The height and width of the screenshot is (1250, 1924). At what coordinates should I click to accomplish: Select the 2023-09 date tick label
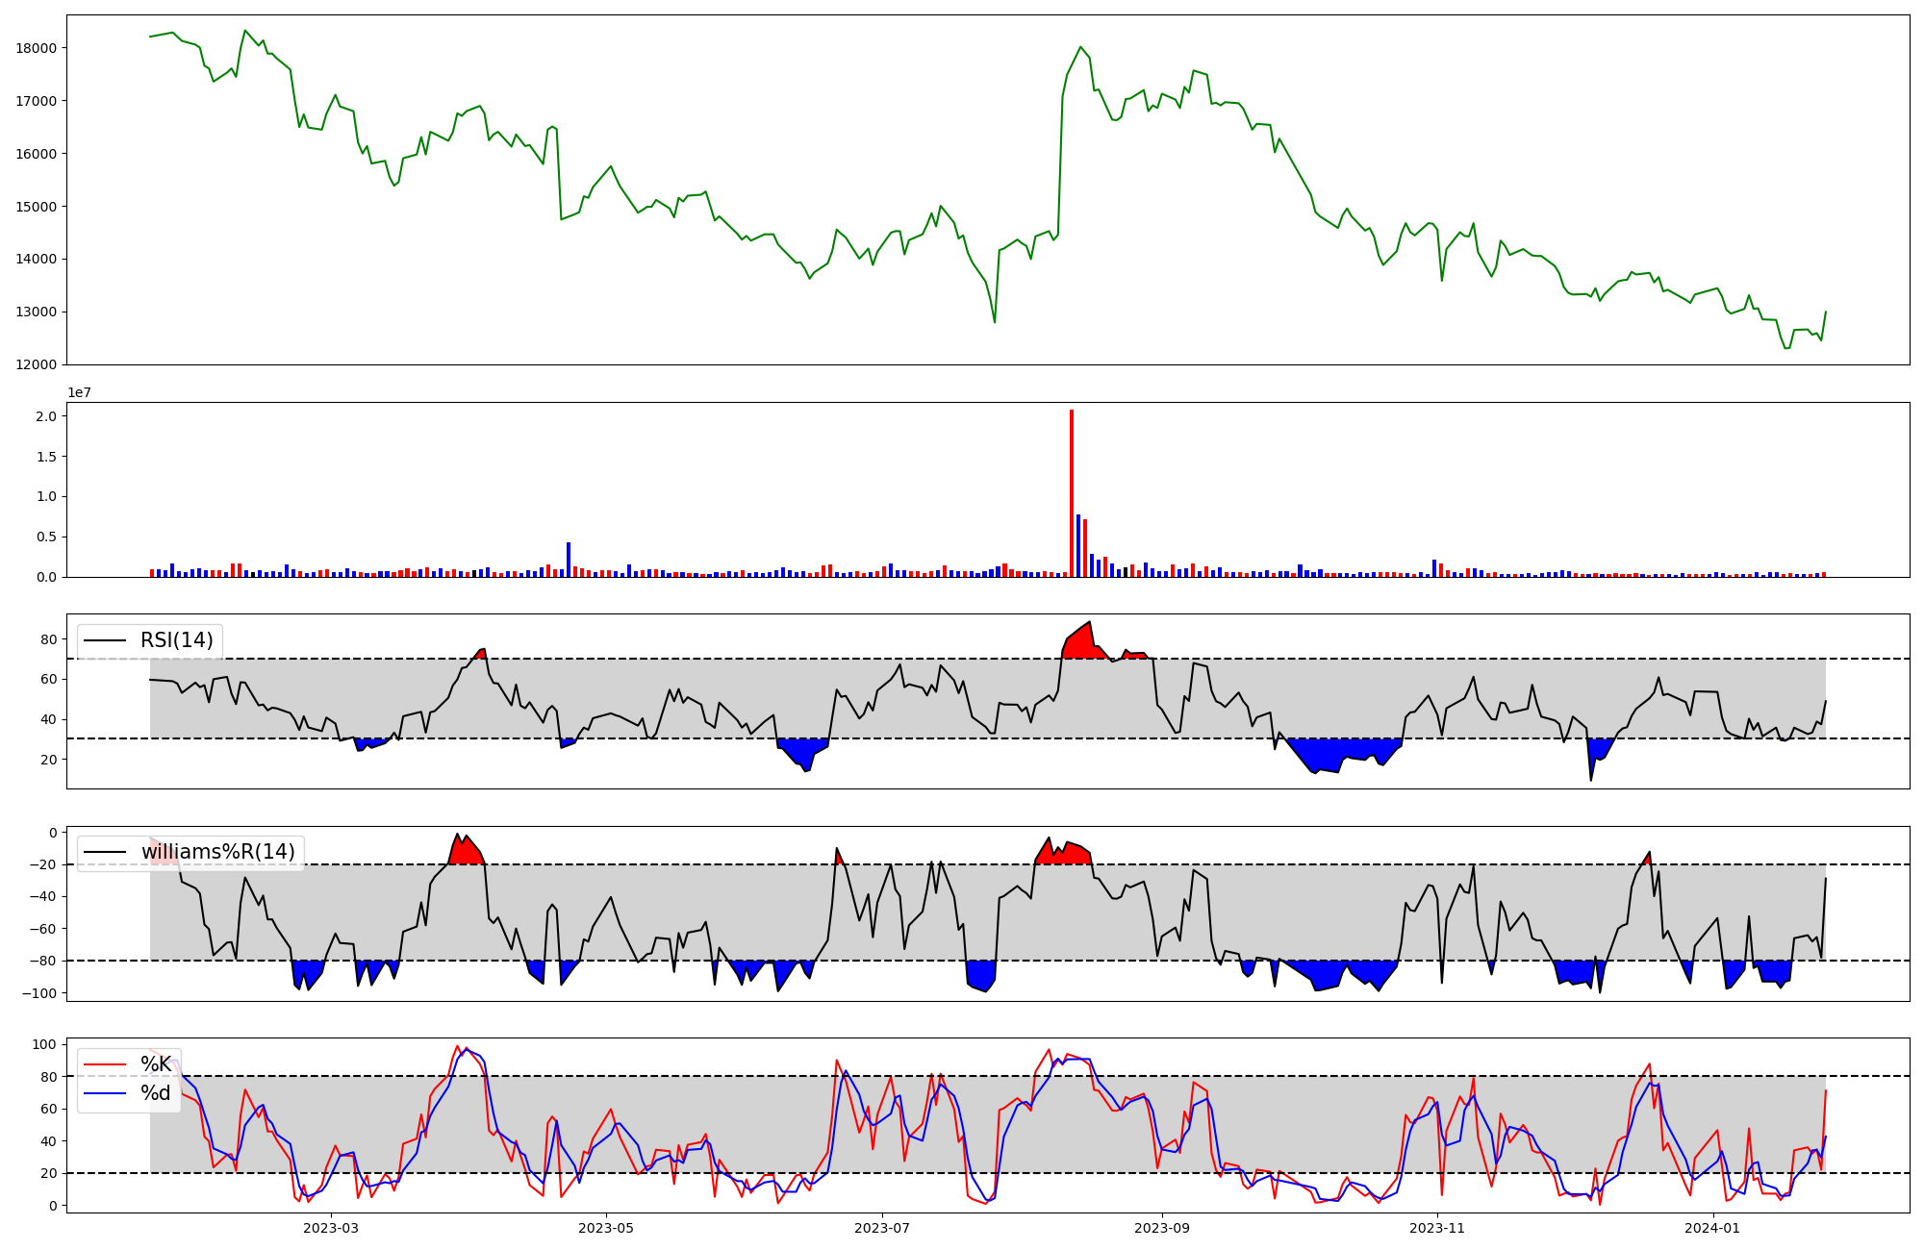point(1162,1228)
